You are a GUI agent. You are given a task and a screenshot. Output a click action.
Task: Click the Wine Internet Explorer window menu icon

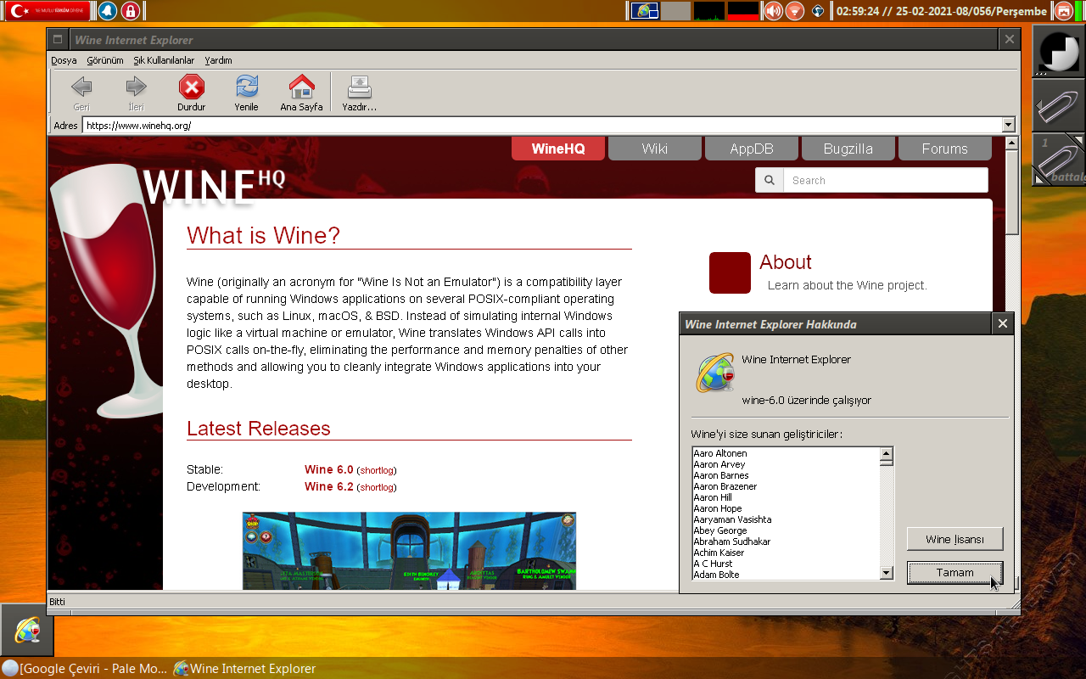58,39
